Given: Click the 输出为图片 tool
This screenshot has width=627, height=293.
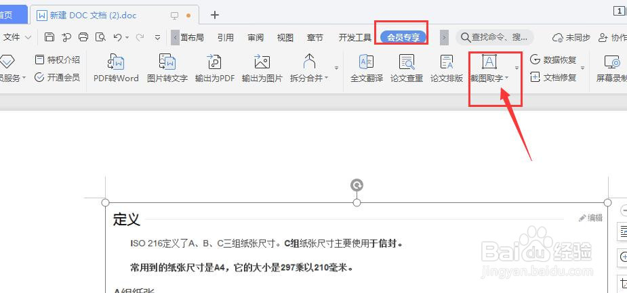Looking at the screenshot, I should click(262, 68).
